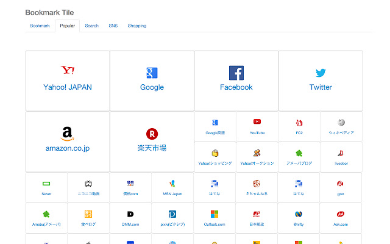390x244 pixels.
Task: Open the Twitter bird tile
Action: point(321,81)
